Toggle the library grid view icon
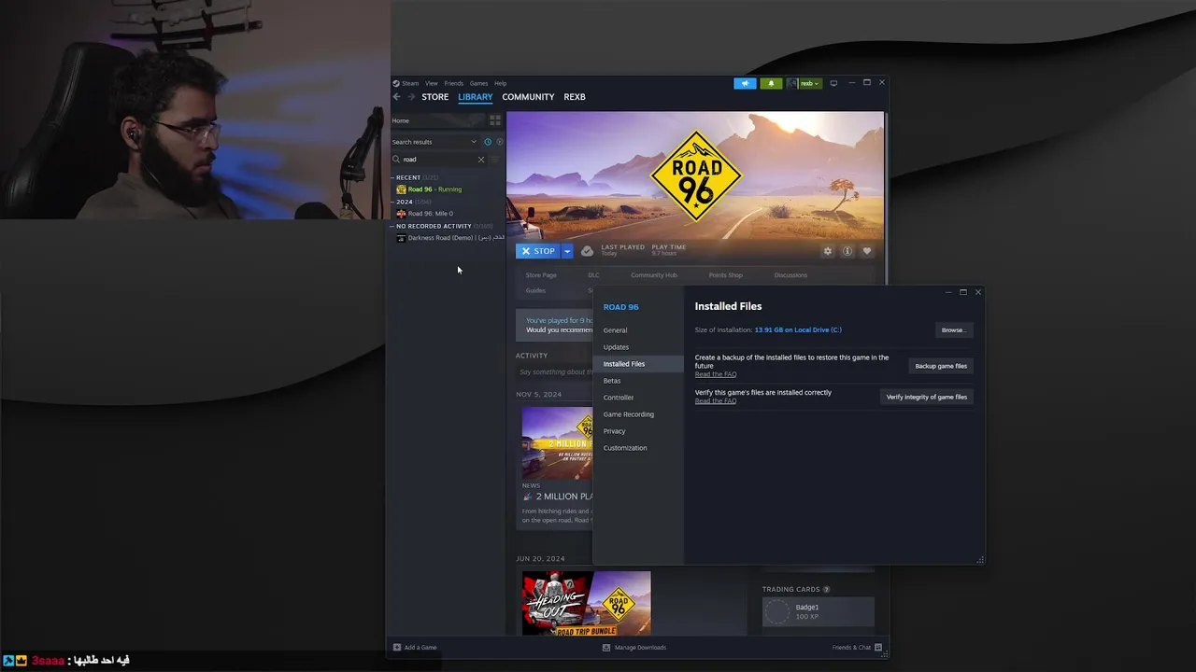Viewport: 1196px width, 672px height. [495, 120]
